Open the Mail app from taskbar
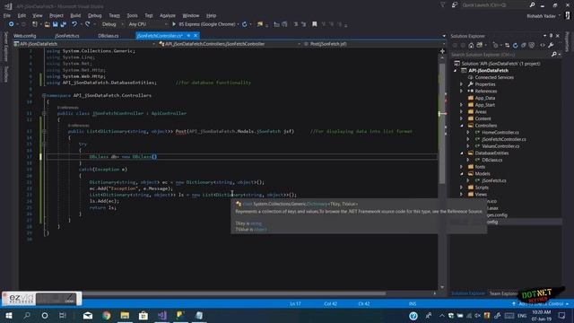 (88, 315)
